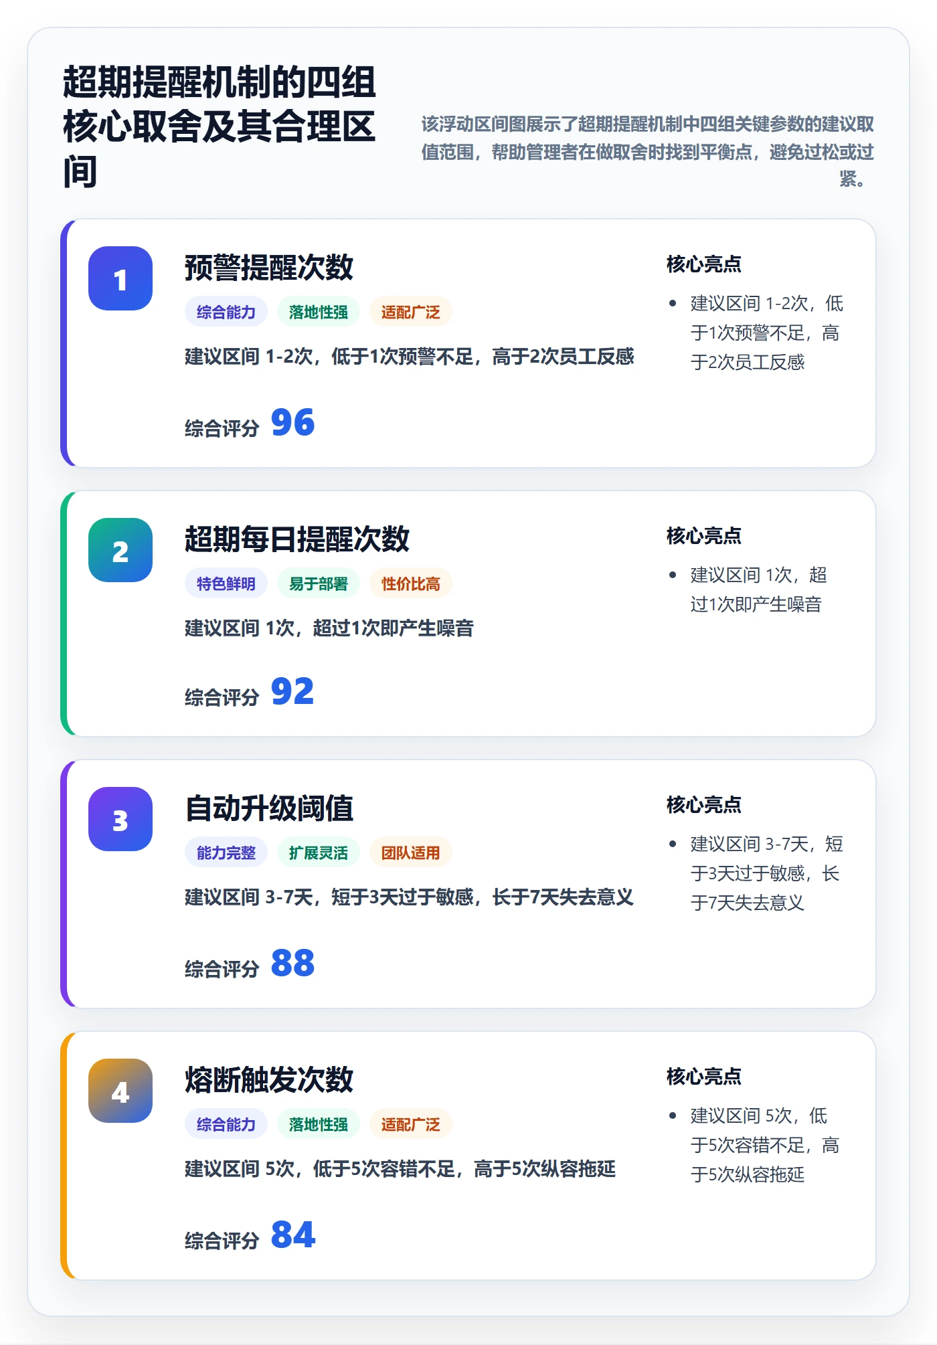Screen dimensions: 937x1345
Task: Click the number 4 badge icon
Action: 120,1091
